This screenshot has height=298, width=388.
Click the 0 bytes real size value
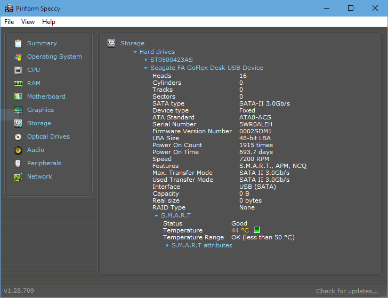click(x=250, y=200)
